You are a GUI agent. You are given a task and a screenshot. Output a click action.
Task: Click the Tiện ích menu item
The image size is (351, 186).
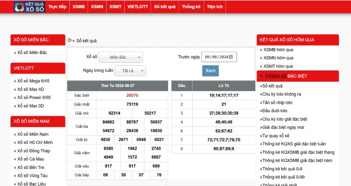(215, 7)
